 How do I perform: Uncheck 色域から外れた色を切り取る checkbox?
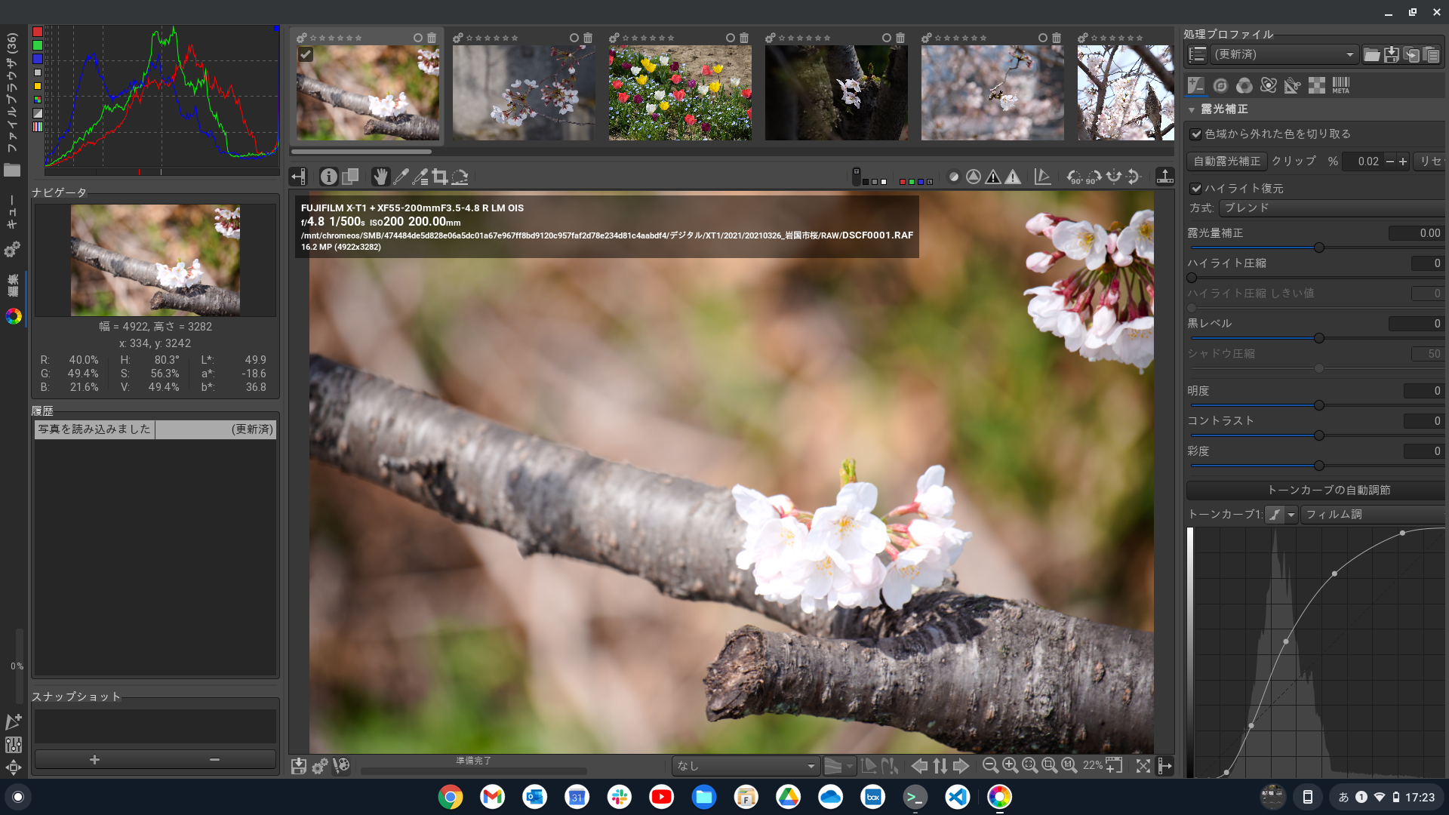[1196, 134]
